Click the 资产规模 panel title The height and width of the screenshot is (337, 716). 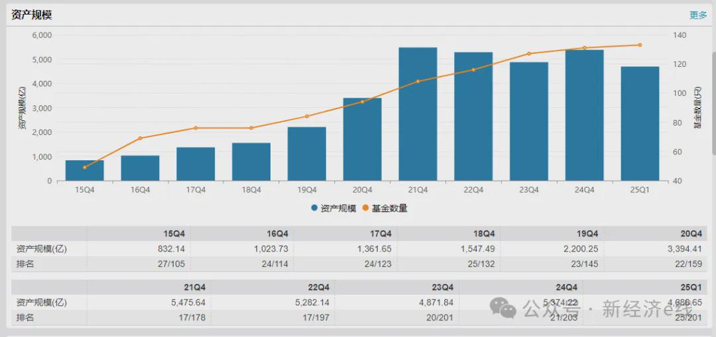(x=32, y=15)
